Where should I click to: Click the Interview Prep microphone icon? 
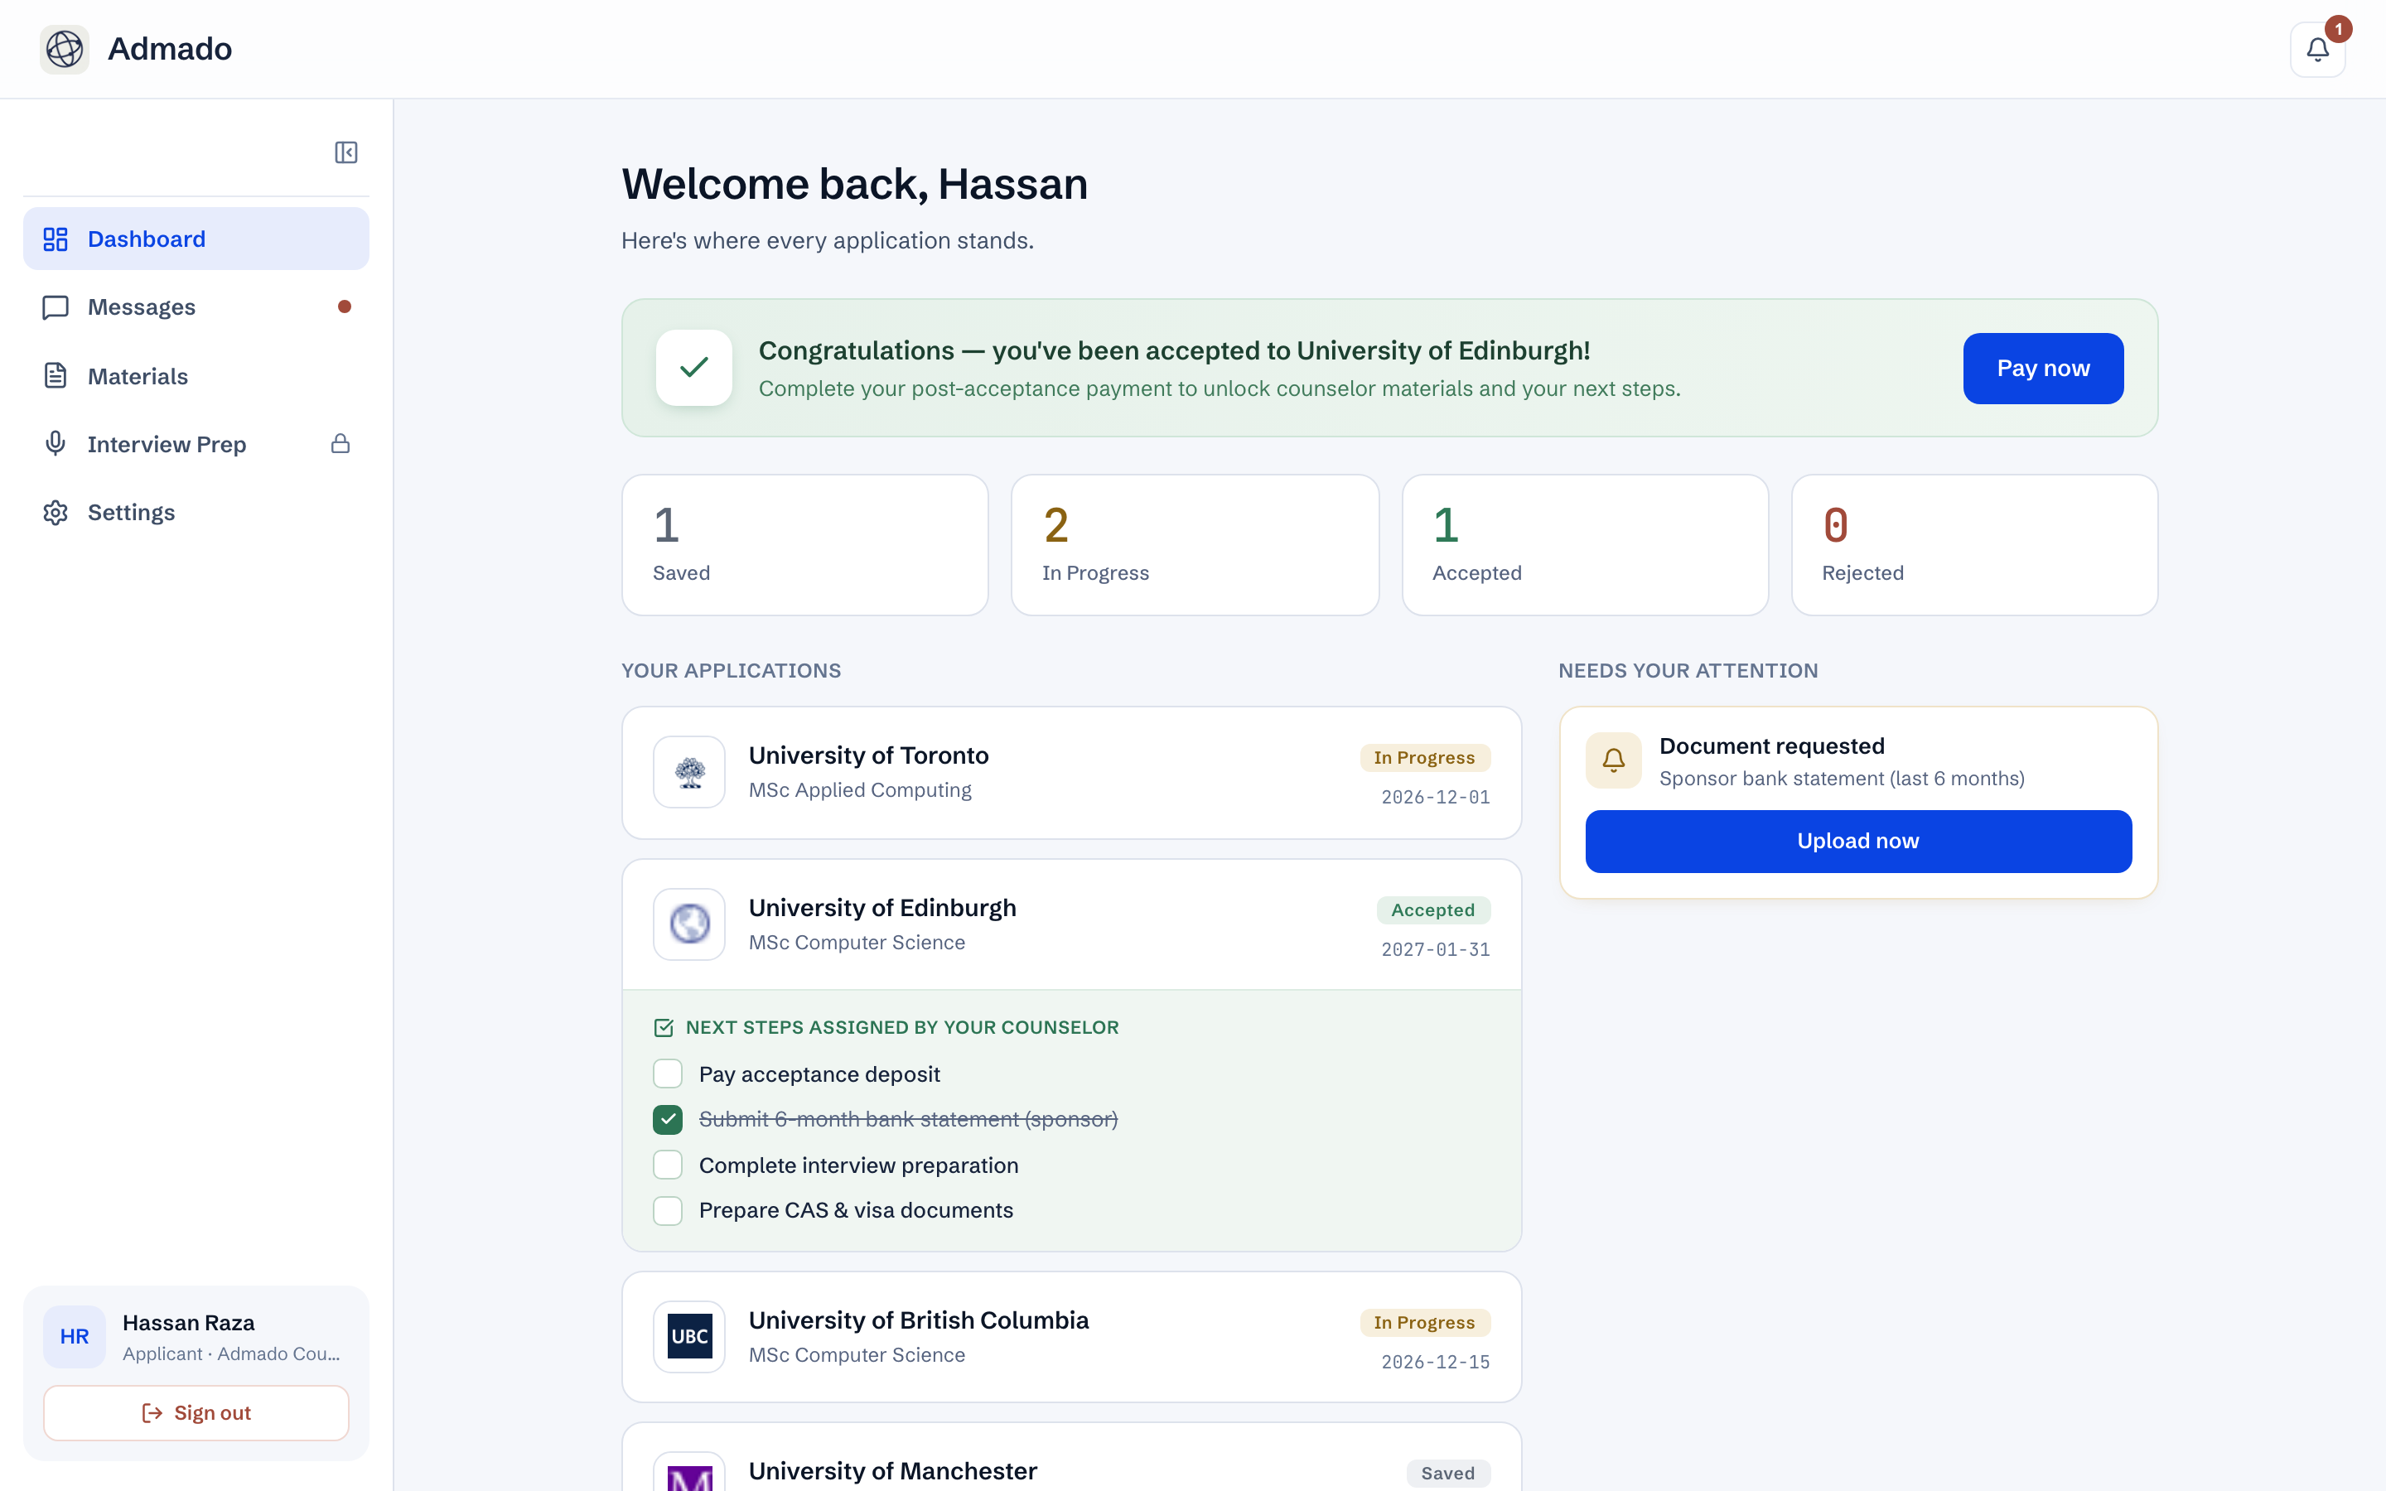click(x=56, y=444)
